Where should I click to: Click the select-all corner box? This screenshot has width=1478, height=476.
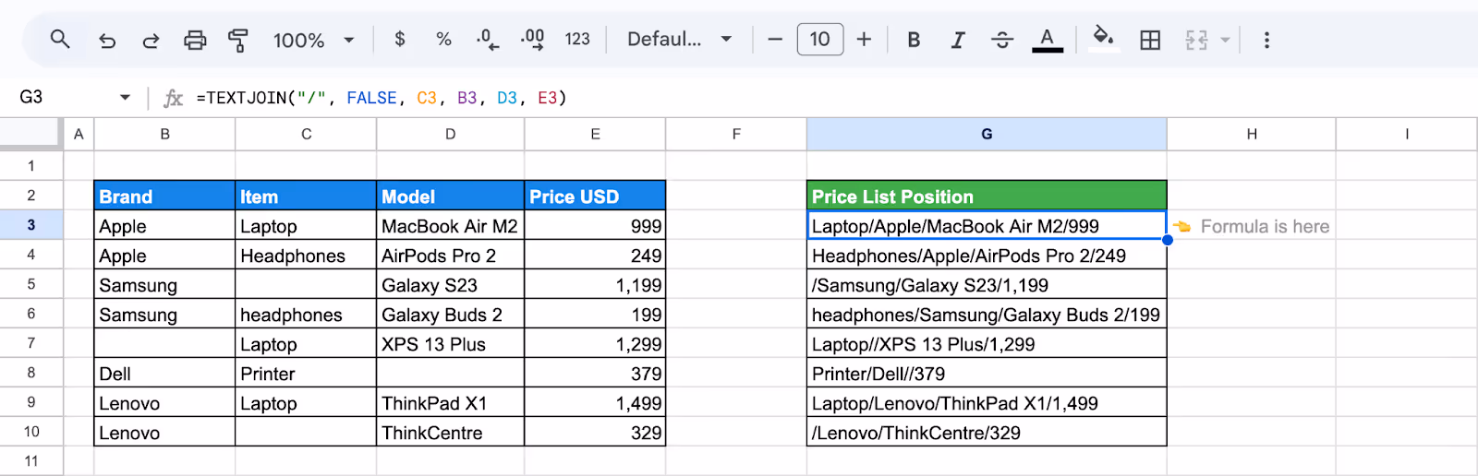click(31, 134)
